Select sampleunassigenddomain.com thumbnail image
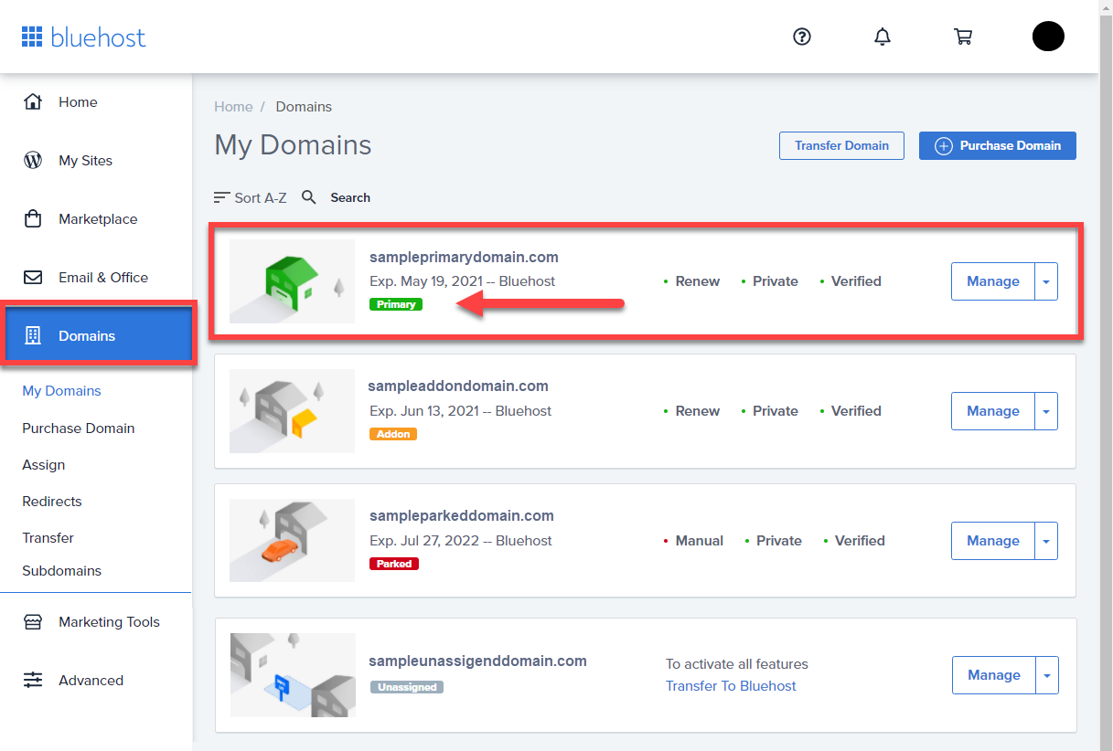The height and width of the screenshot is (751, 1113). (293, 675)
